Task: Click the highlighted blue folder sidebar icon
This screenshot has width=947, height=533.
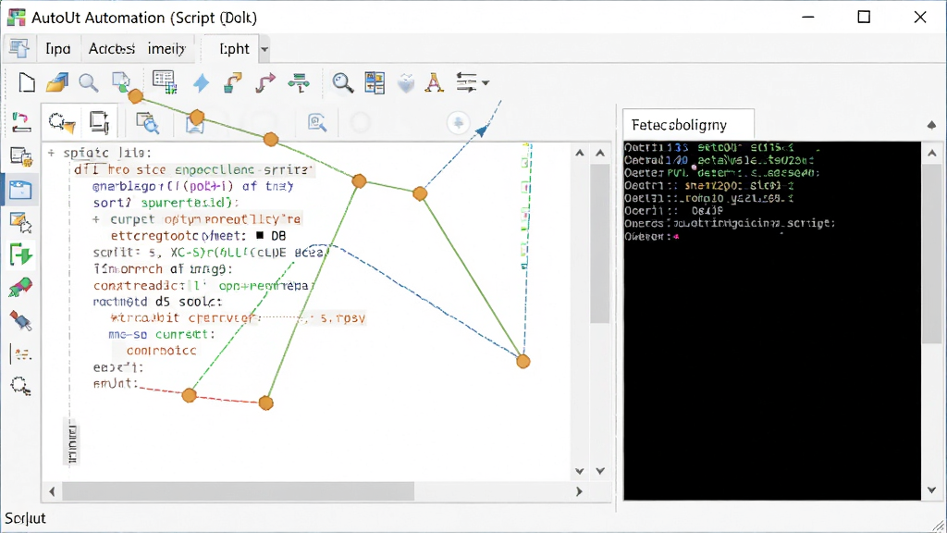Action: [20, 190]
